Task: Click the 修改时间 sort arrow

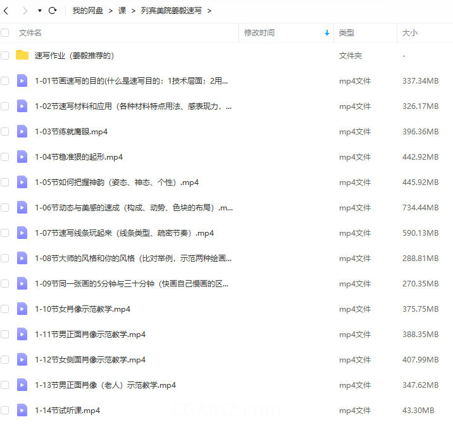Action: (326, 32)
